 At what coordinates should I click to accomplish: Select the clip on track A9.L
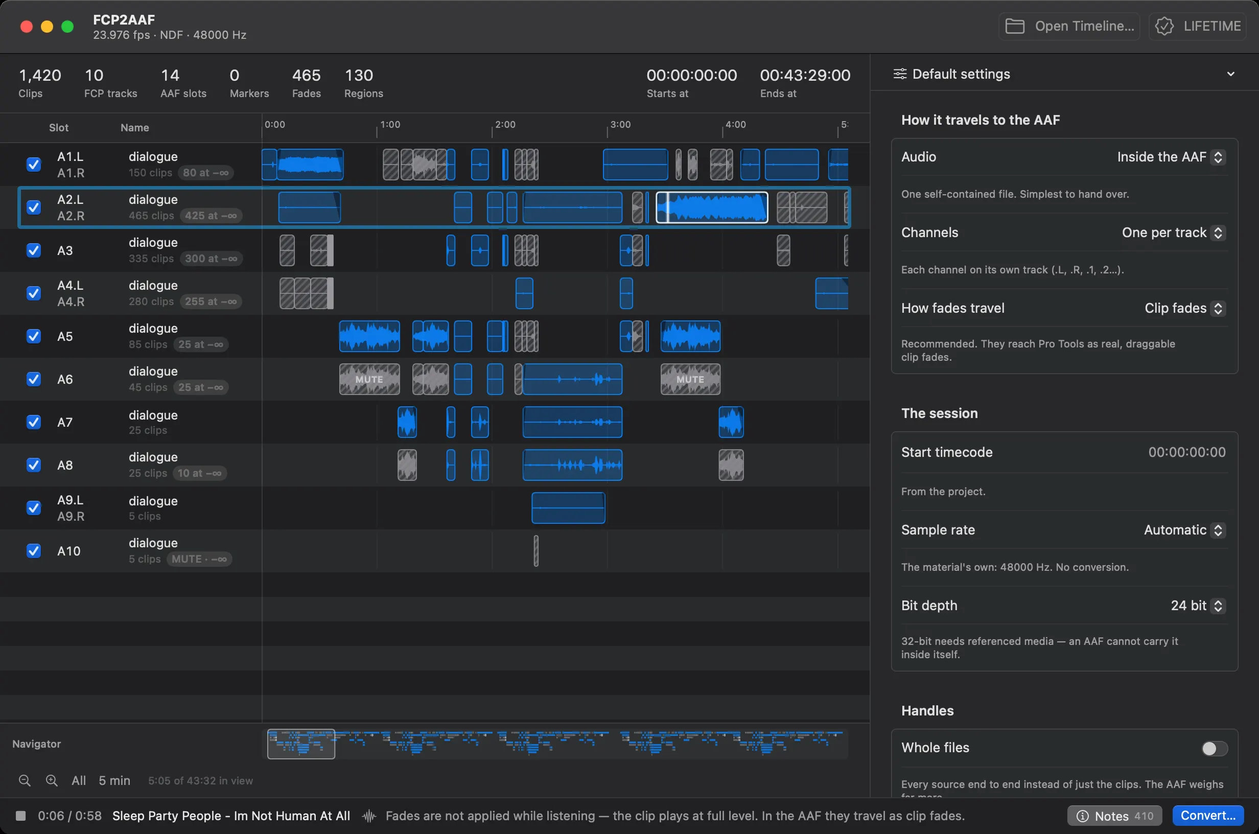568,508
